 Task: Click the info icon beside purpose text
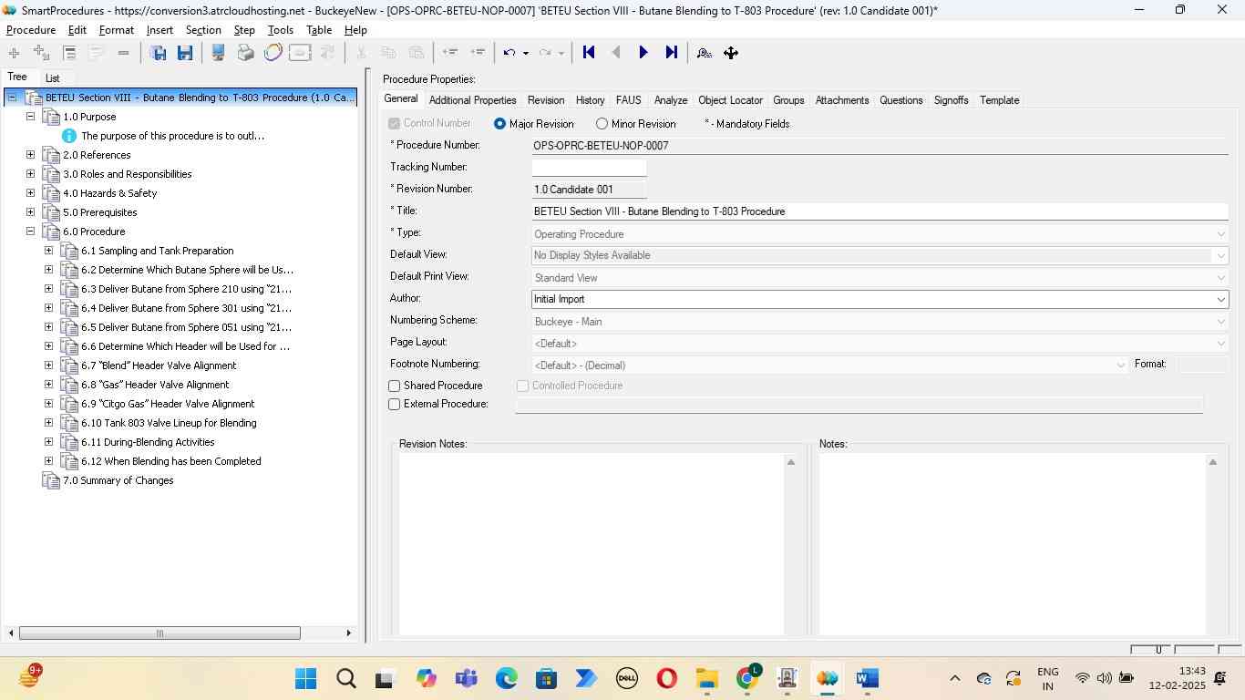68,136
